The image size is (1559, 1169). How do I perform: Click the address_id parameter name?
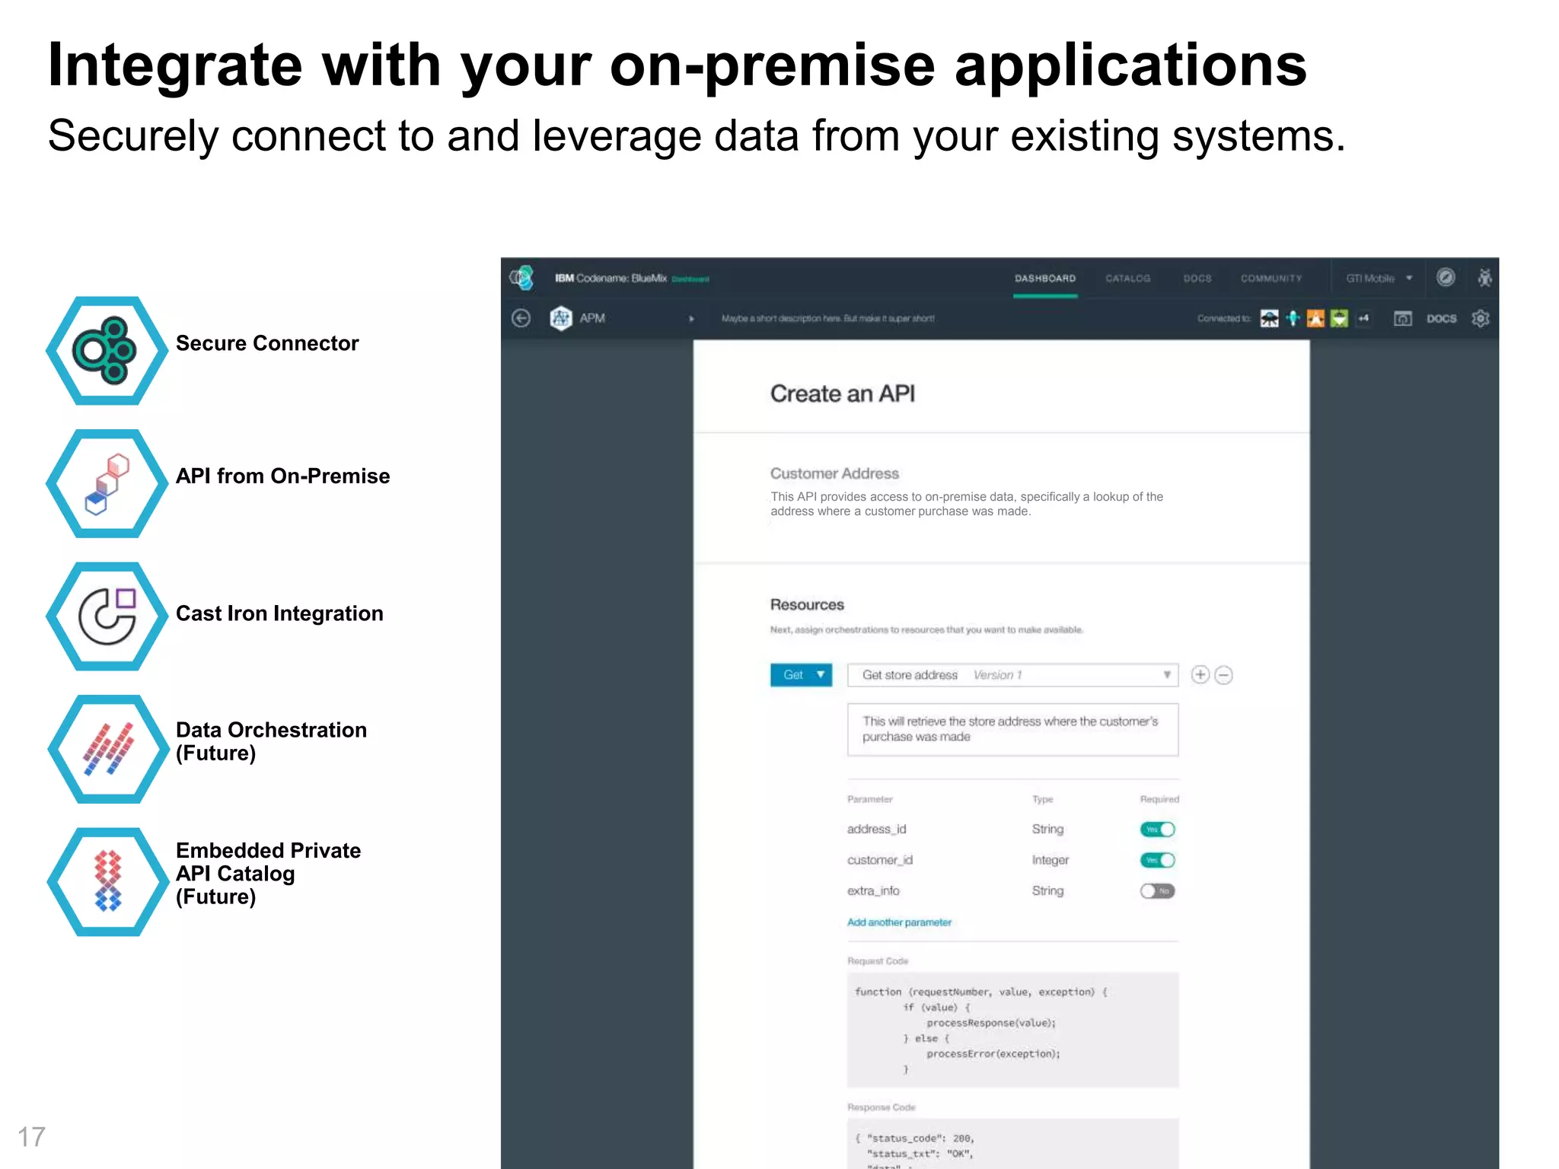876,829
